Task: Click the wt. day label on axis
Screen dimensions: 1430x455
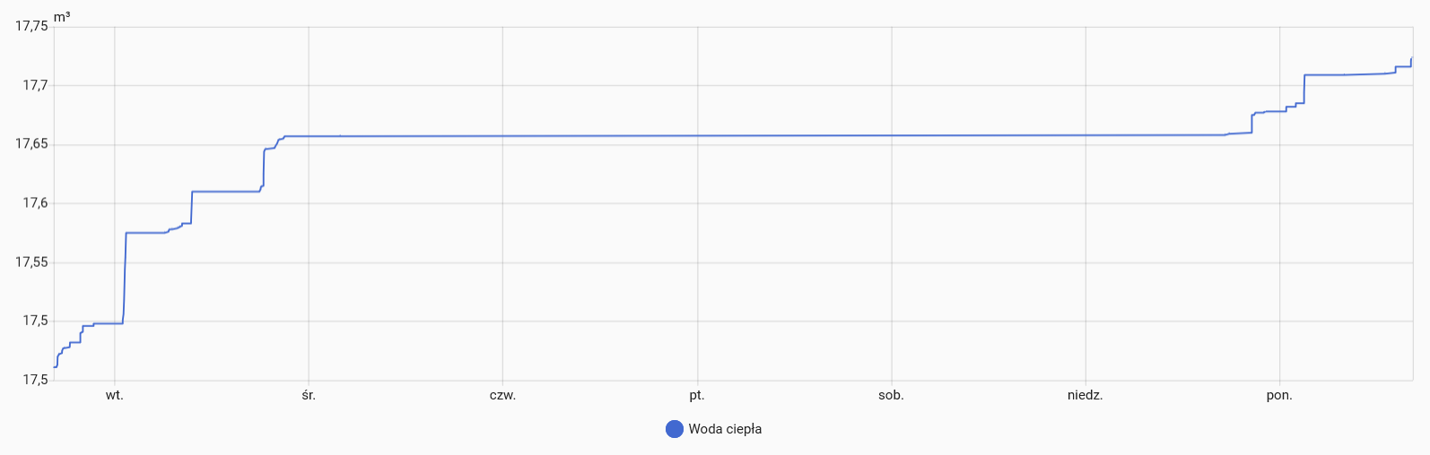Action: click(115, 395)
